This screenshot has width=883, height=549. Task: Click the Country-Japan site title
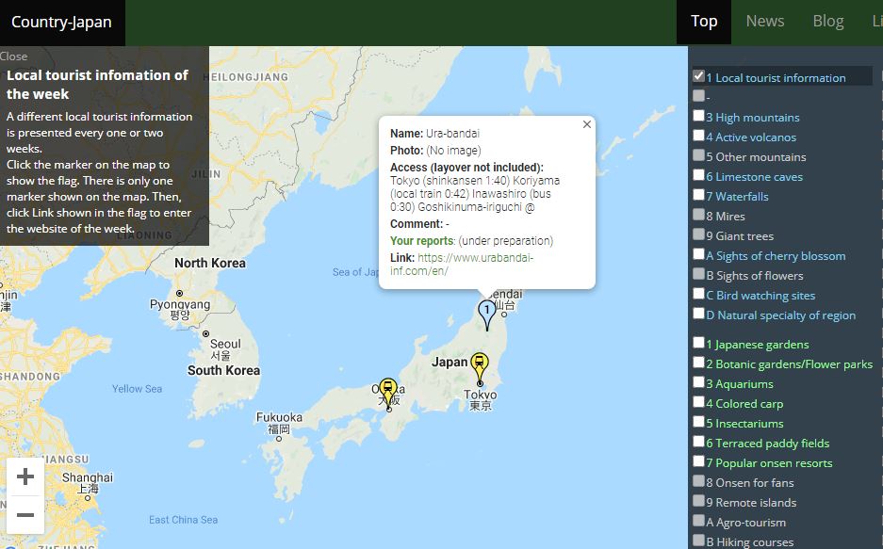pyautogui.click(x=62, y=21)
